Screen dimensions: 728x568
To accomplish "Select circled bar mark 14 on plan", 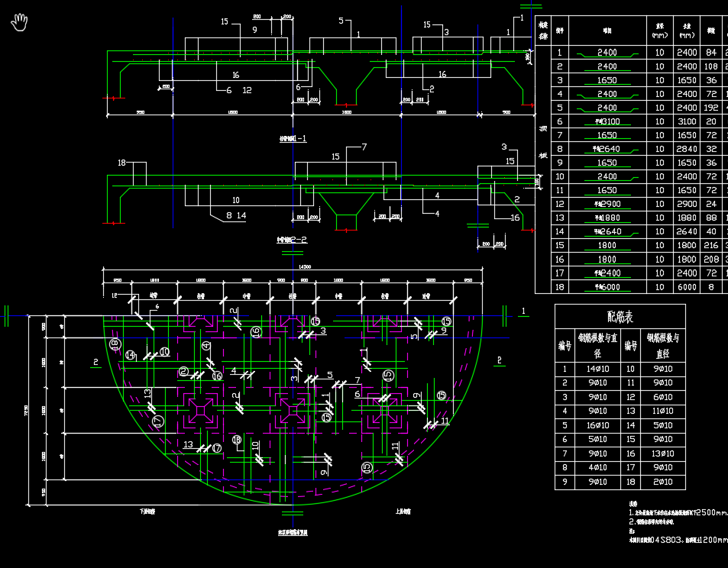I will point(131,355).
